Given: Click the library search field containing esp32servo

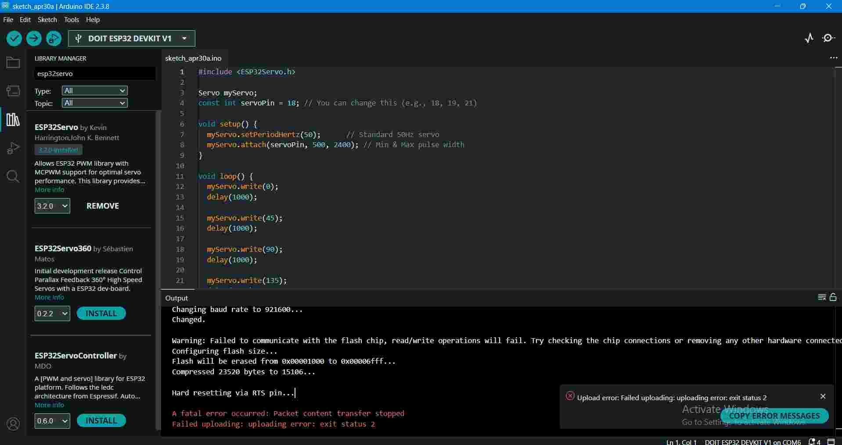Looking at the screenshot, I should tap(95, 73).
